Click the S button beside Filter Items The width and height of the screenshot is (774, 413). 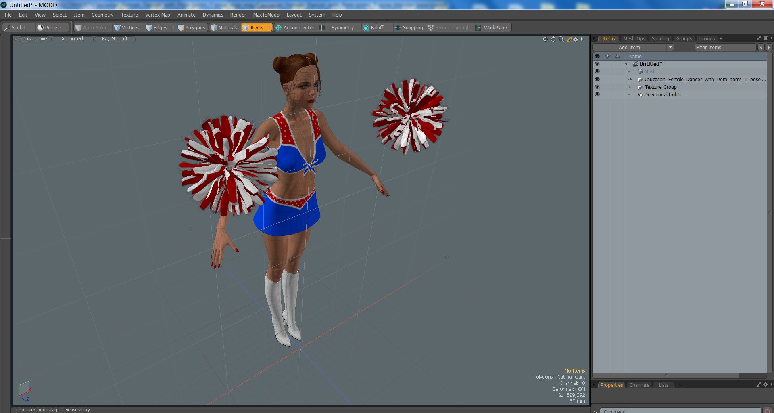[x=761, y=48]
